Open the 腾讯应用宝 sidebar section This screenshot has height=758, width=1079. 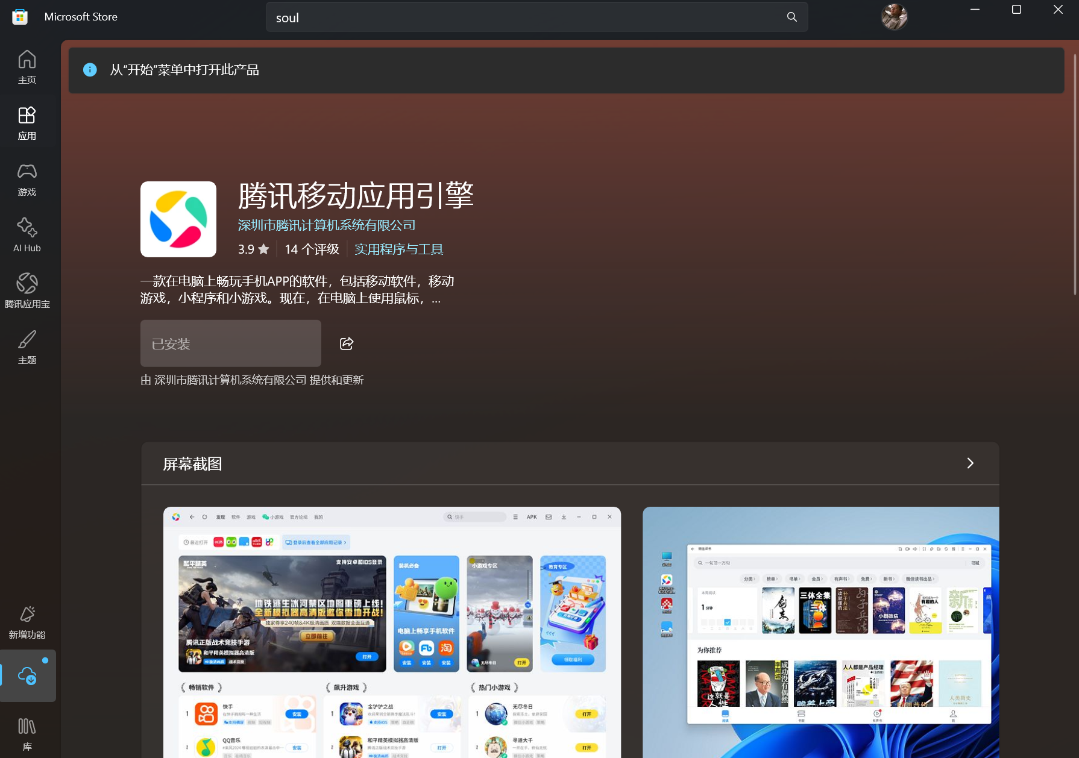pos(27,290)
